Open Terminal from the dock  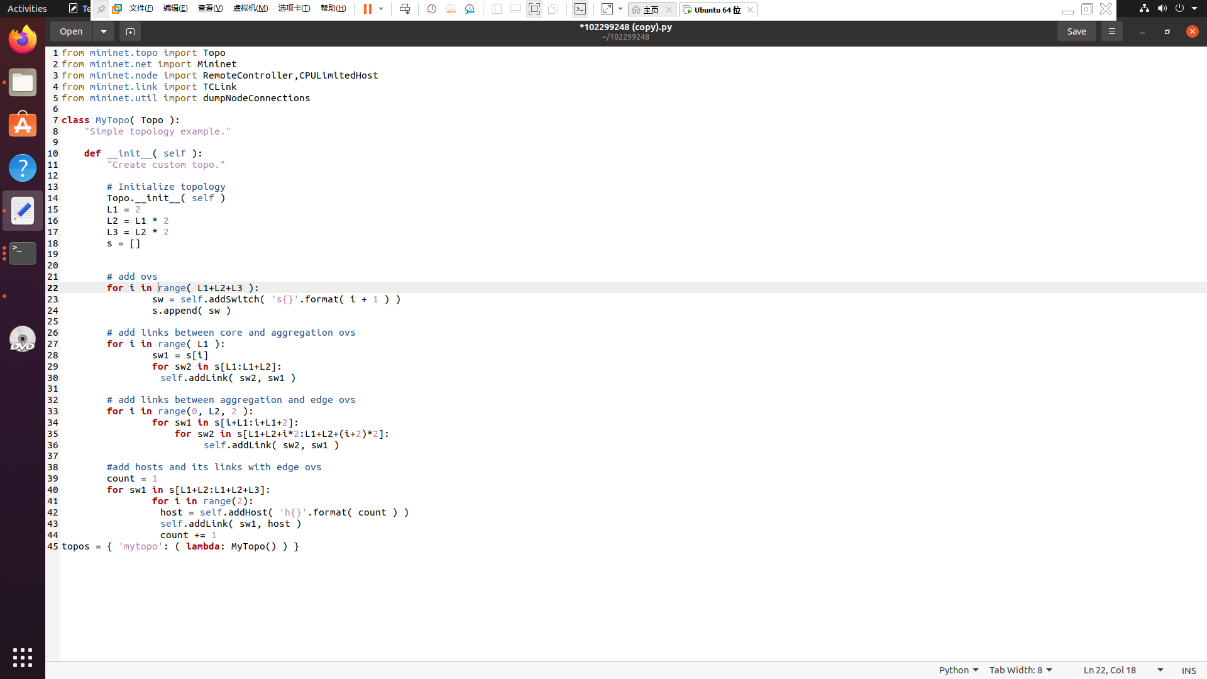23,253
